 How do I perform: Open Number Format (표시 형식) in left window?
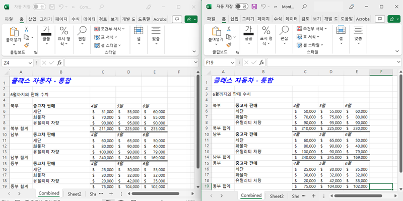(64, 36)
